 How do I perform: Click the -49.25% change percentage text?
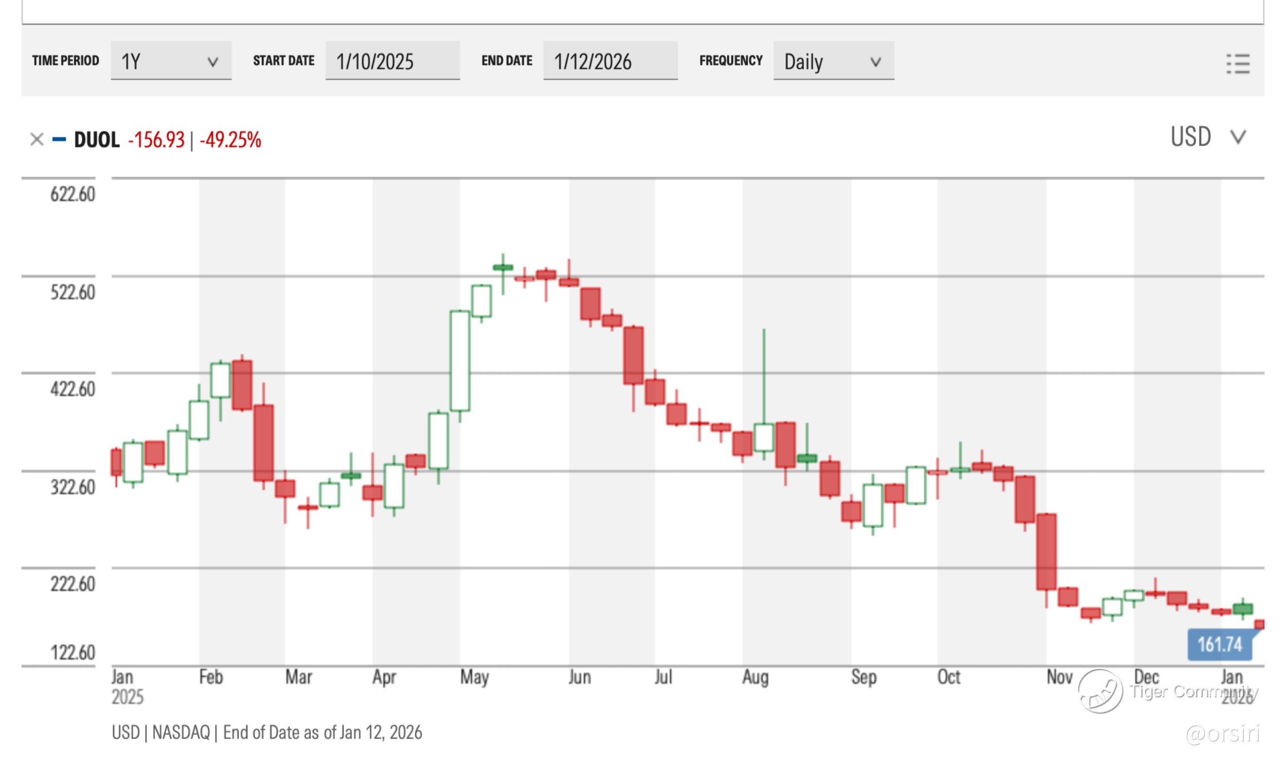(x=230, y=140)
